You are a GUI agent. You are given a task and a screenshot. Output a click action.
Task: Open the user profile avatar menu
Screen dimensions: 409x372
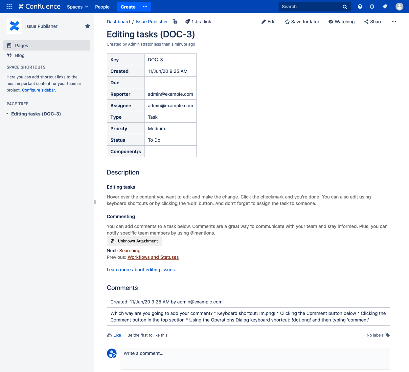pos(399,7)
